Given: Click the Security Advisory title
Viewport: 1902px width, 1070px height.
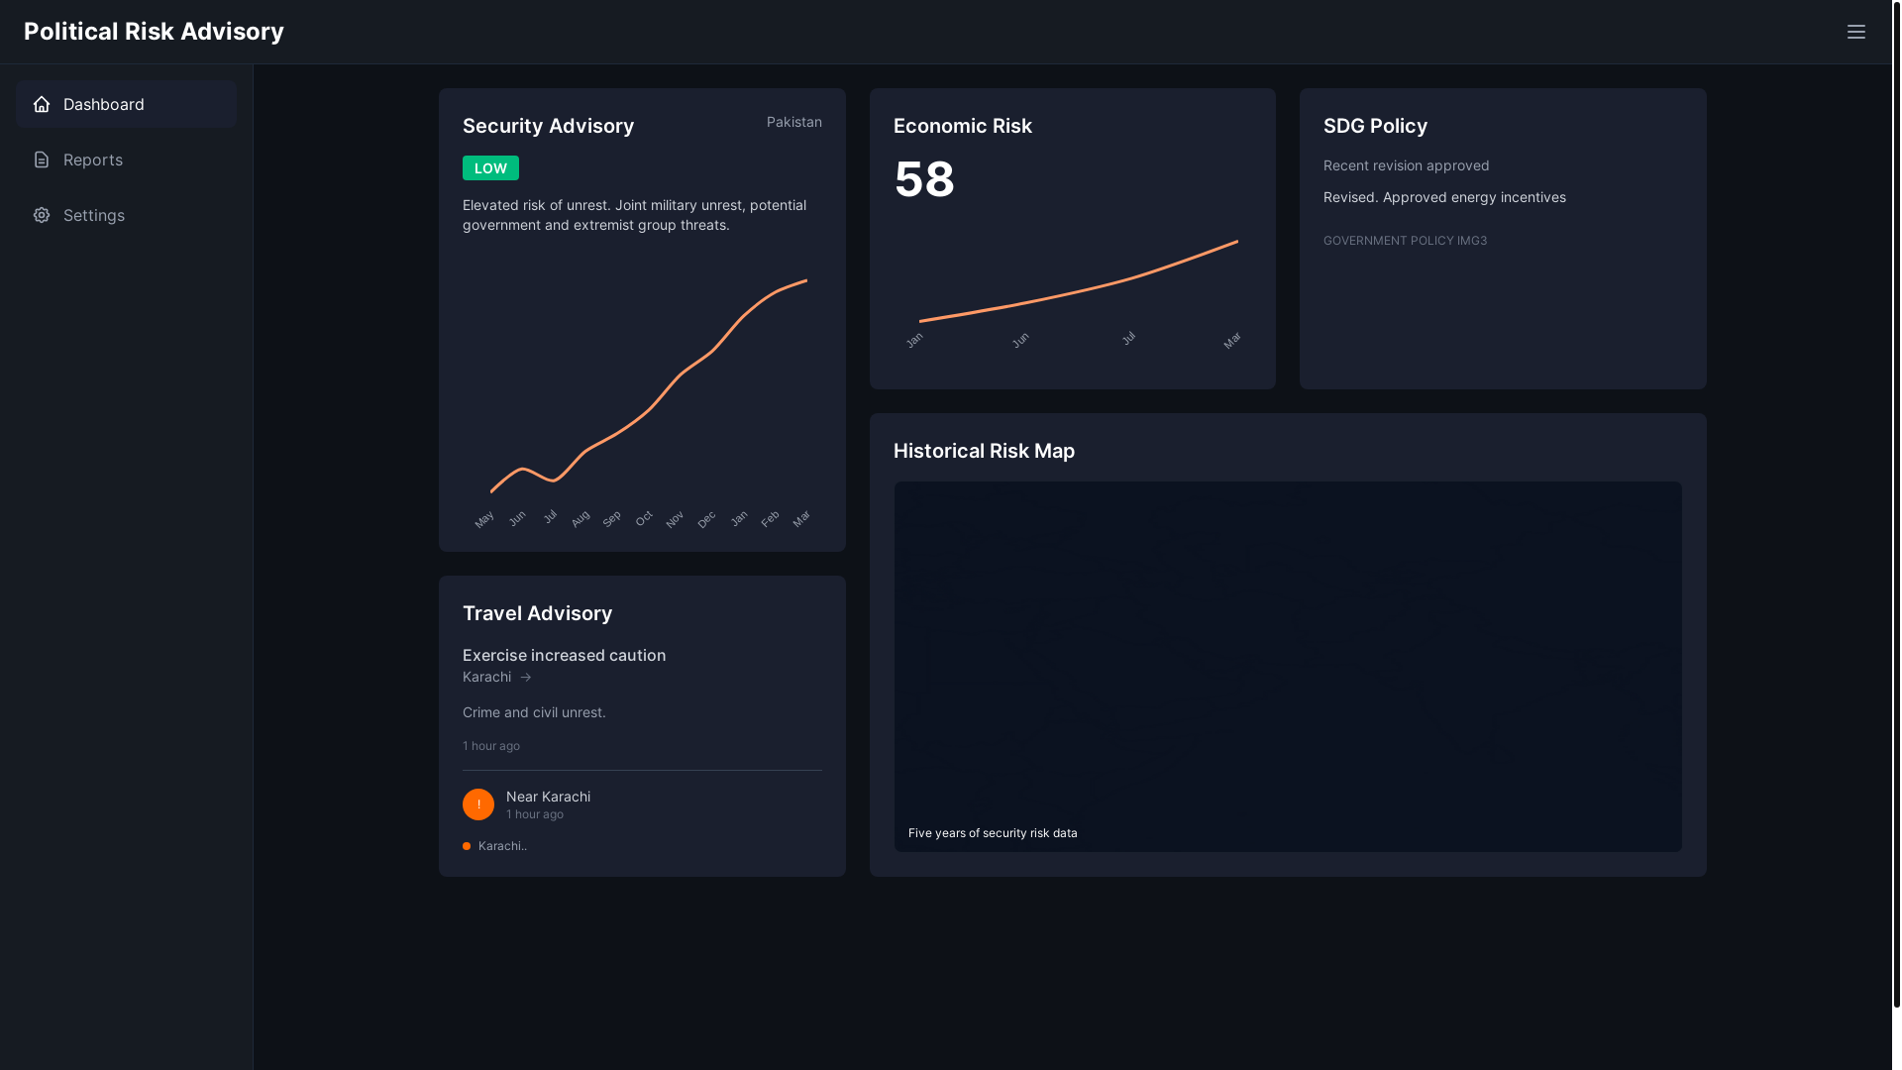Looking at the screenshot, I should coord(548,126).
